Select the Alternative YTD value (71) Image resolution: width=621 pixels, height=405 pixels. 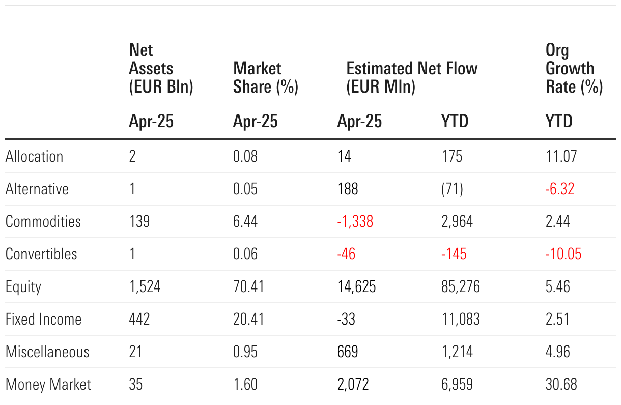(x=452, y=189)
